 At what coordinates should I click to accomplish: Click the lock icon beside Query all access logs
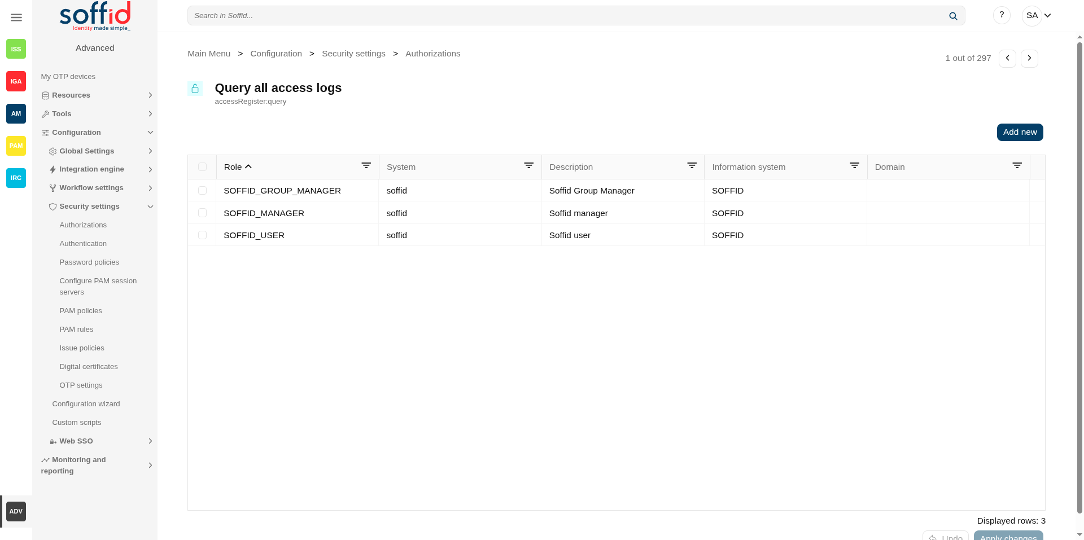pos(195,89)
